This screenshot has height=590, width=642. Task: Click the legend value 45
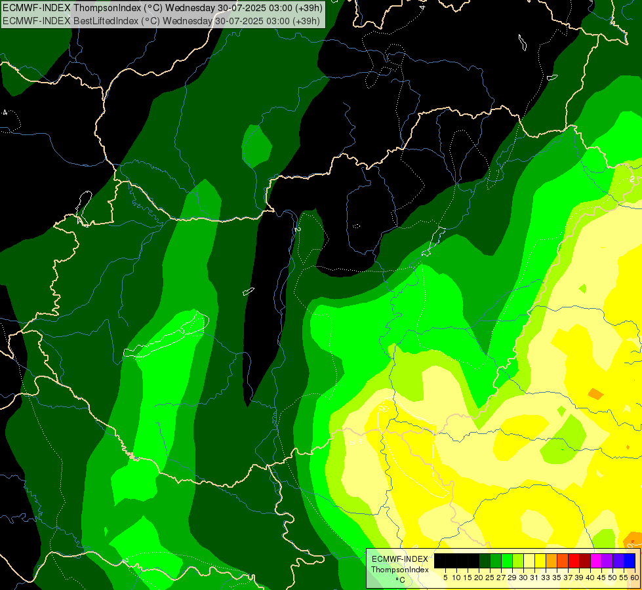click(x=601, y=578)
